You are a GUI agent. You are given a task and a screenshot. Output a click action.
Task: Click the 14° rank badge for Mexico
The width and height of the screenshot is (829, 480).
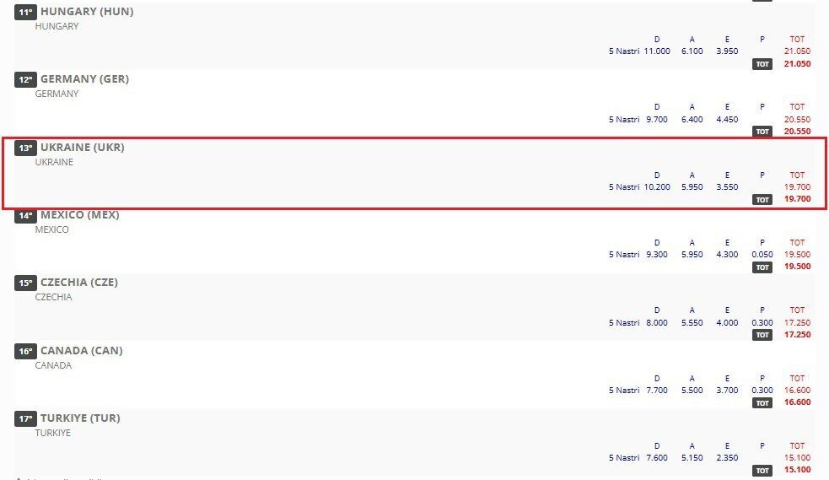[25, 216]
